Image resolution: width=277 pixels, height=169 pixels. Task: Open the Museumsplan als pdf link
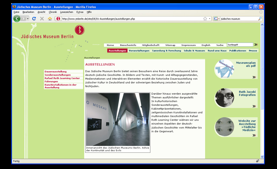click(x=246, y=64)
